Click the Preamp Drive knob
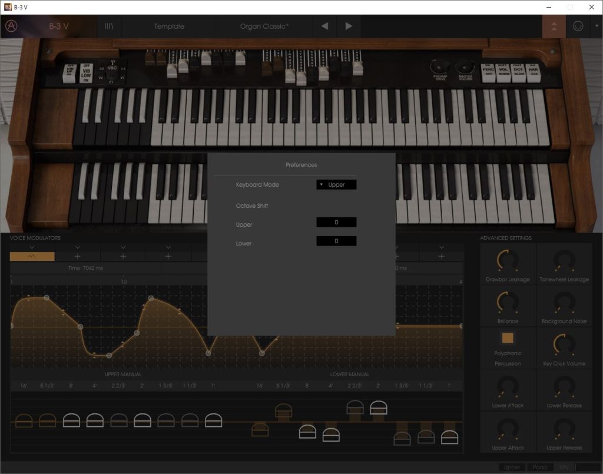The image size is (603, 474). coord(439,67)
